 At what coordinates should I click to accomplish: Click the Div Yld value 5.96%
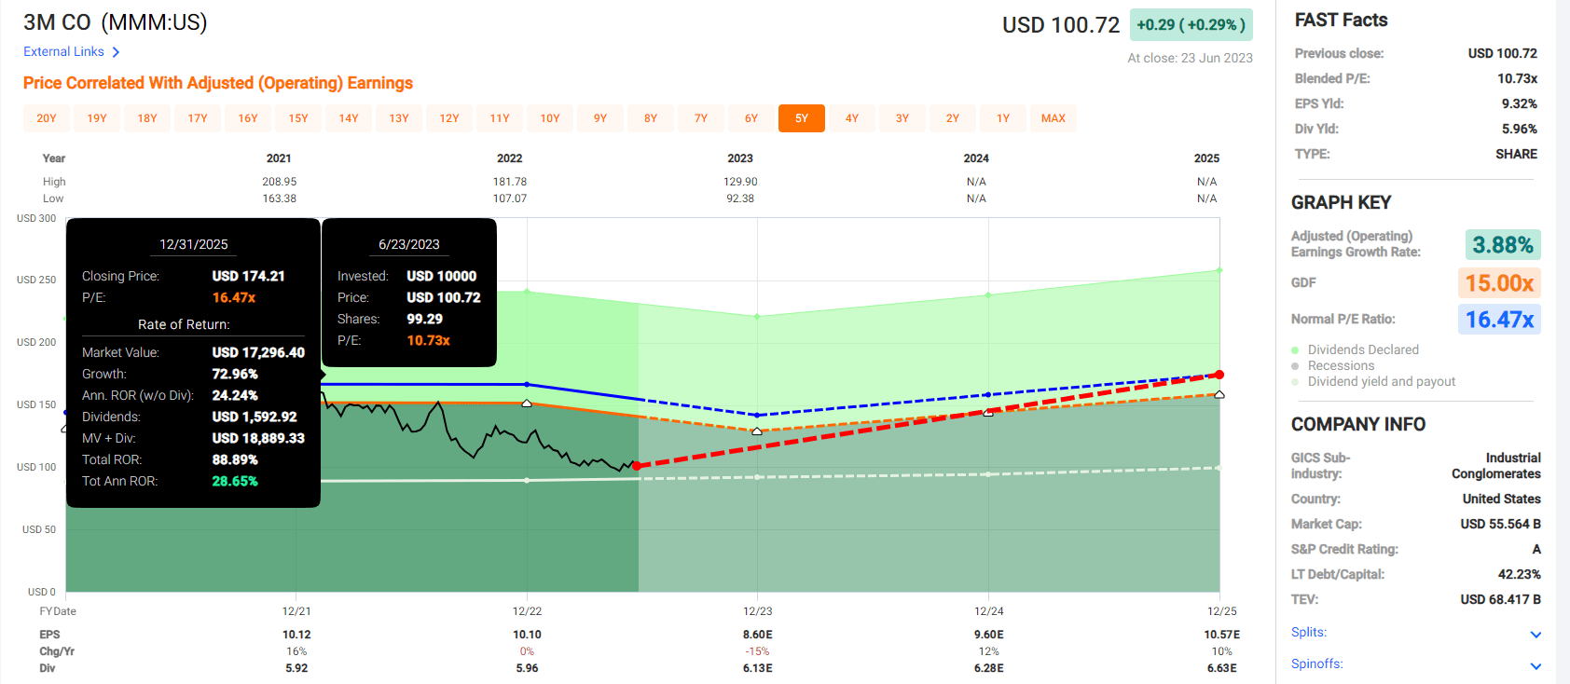pos(1520,129)
